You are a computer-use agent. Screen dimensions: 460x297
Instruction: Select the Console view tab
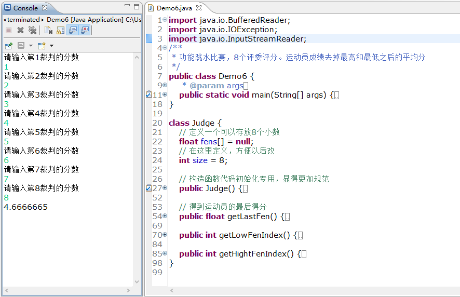point(25,8)
